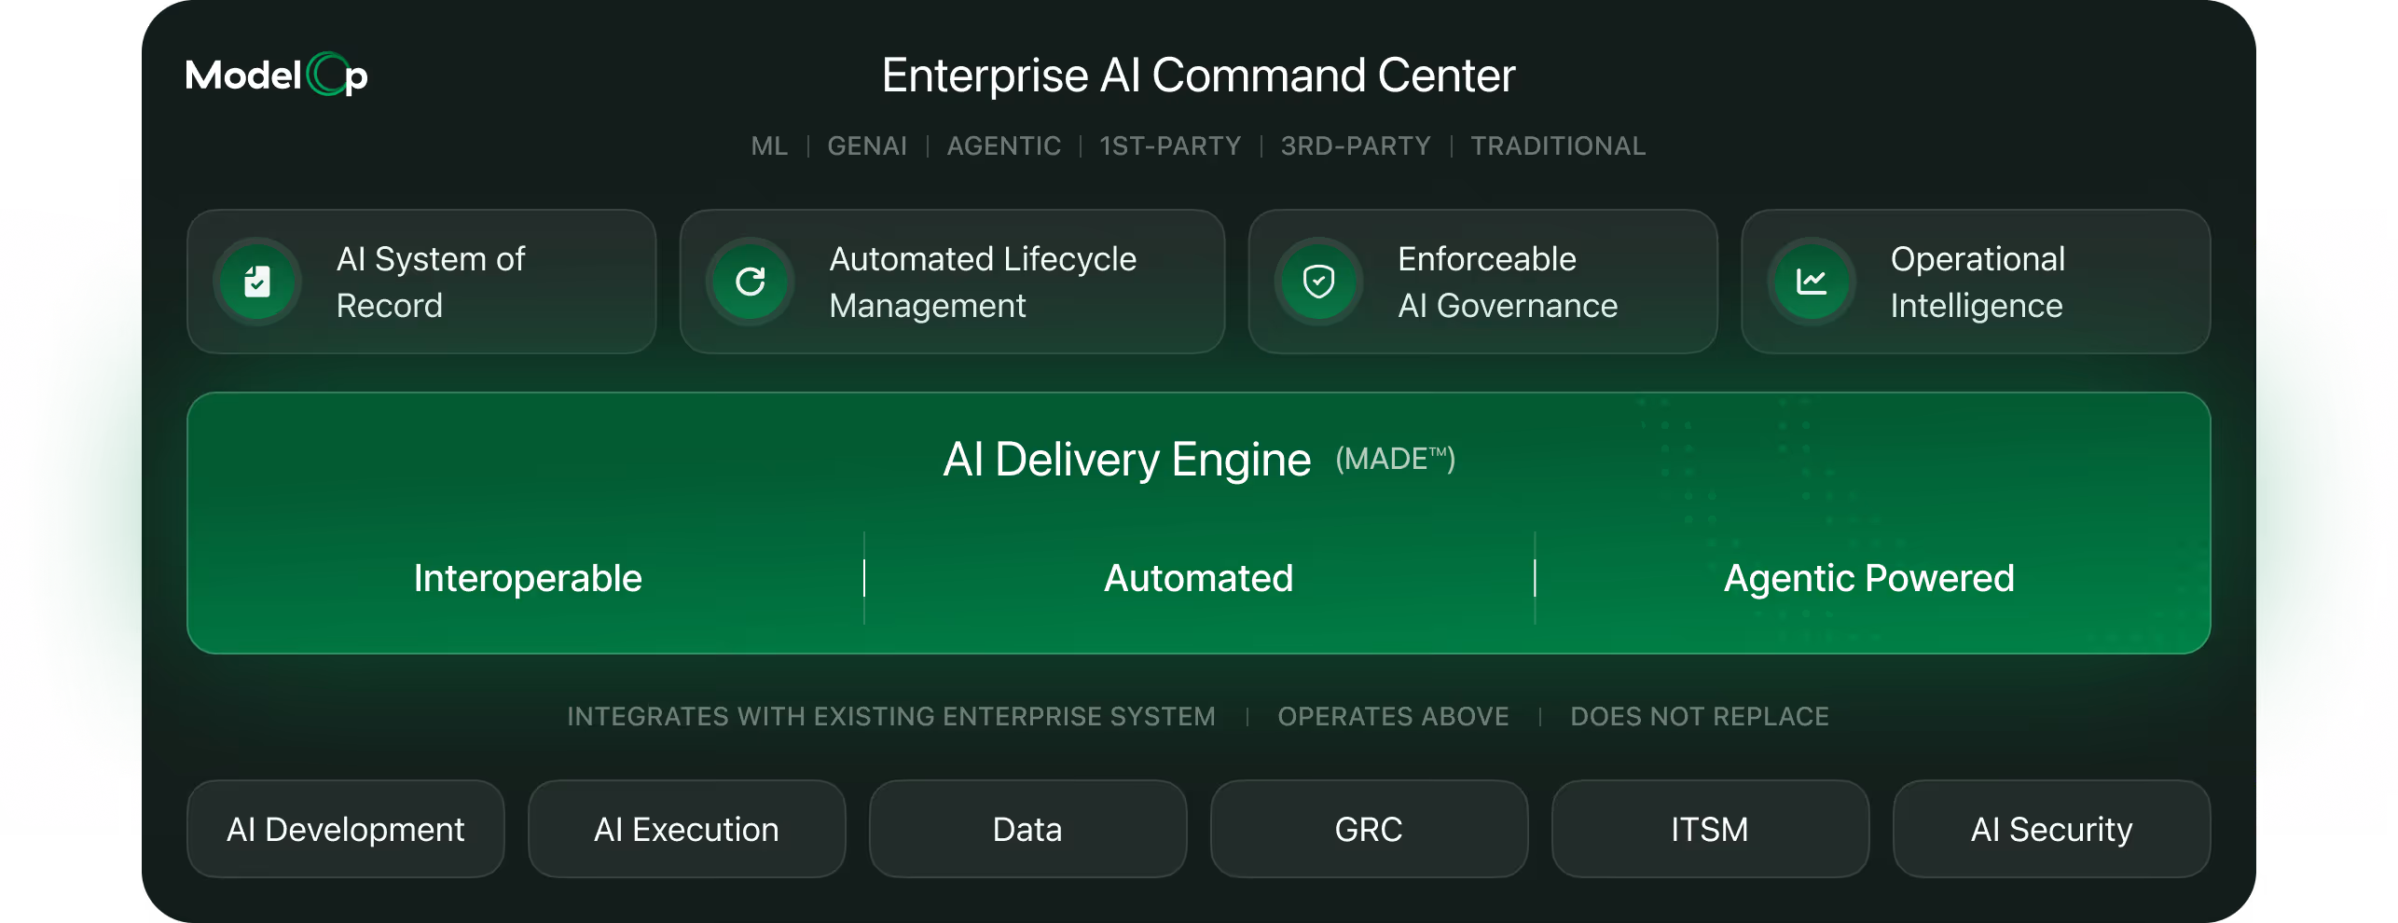Select the Data box
Screen dimensions: 2398x923
(x=1028, y=829)
